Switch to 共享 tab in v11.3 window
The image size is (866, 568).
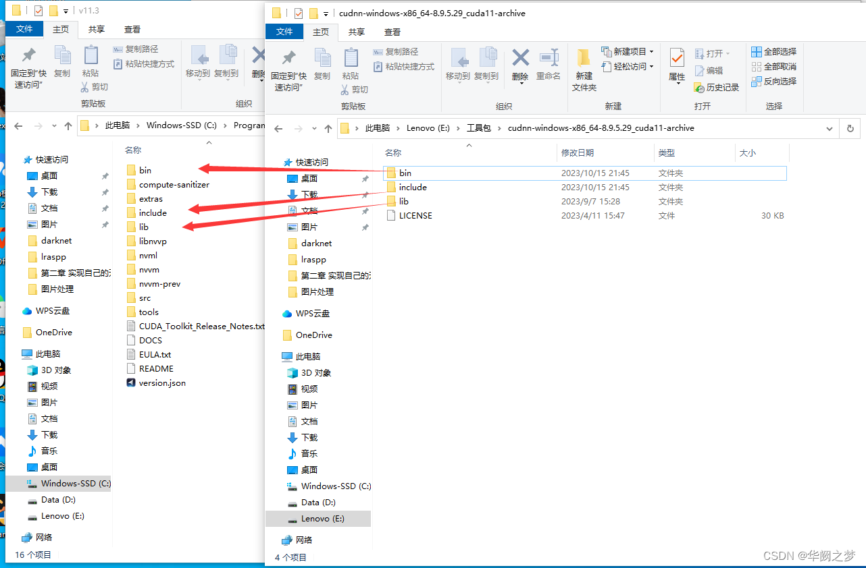(97, 29)
